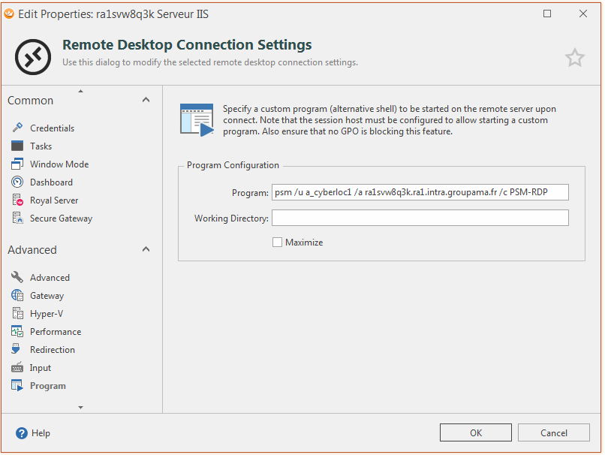Image resolution: width=605 pixels, height=455 pixels.
Task: Click the Tasks icon in sidebar
Action: click(x=17, y=146)
